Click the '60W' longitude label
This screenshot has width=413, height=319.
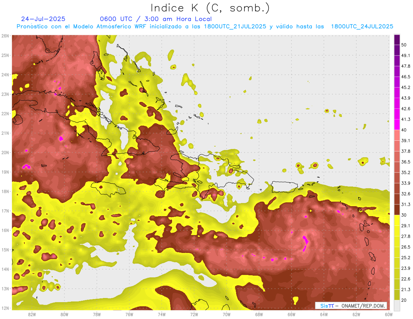click(x=389, y=314)
